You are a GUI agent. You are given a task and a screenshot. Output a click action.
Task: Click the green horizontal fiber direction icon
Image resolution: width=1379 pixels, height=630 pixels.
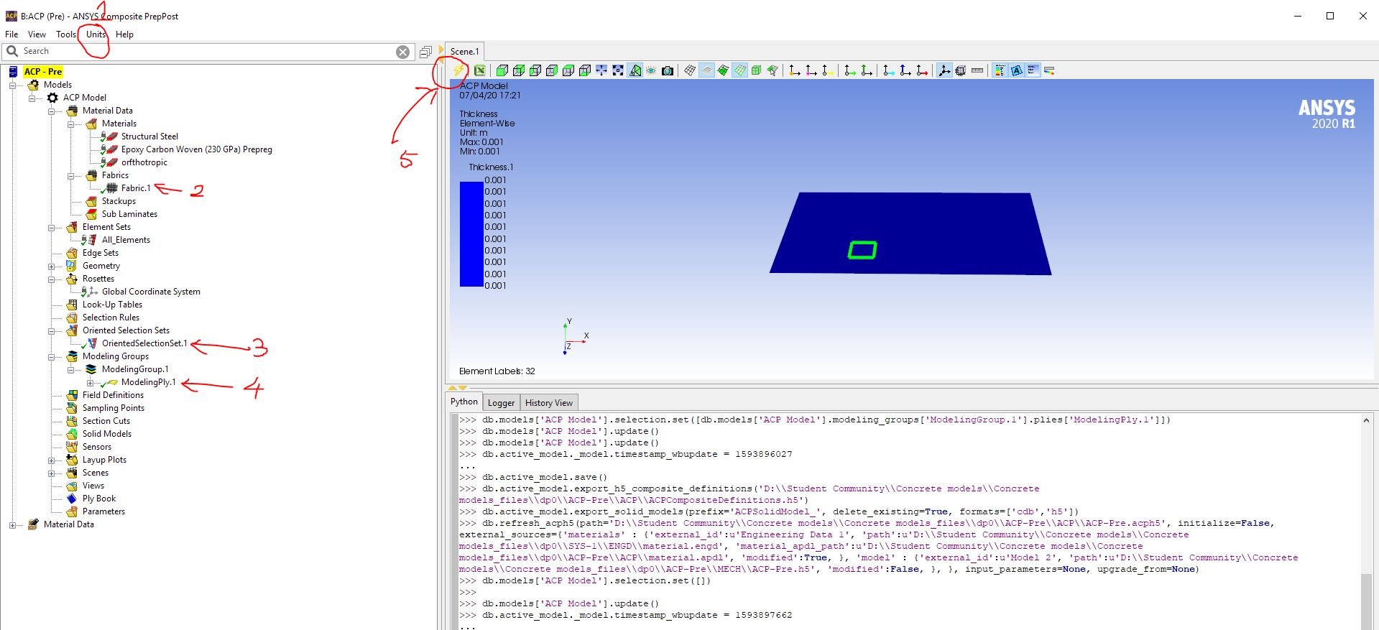click(x=850, y=70)
